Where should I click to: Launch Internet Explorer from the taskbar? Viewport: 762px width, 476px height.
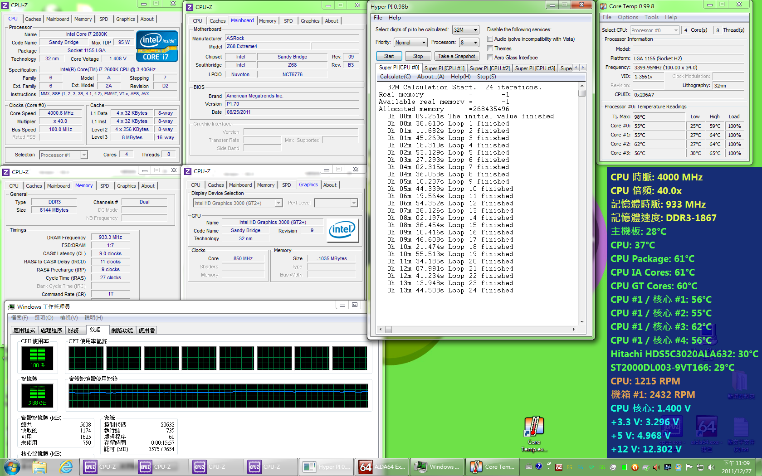[x=66, y=466]
